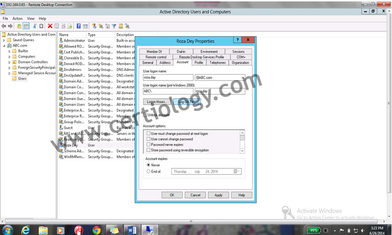
Task: Open the View menu
Action: coord(31,18)
